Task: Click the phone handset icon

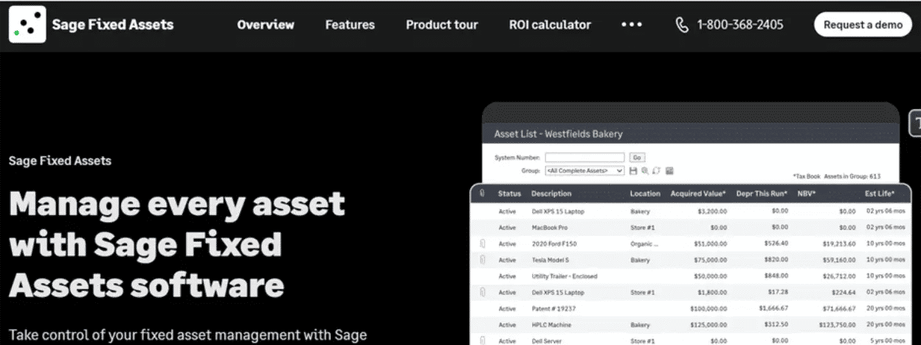Action: [682, 24]
